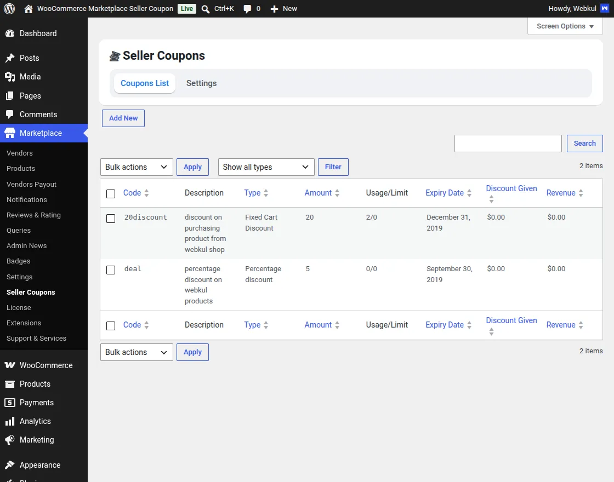Viewport: 614px width, 482px height.
Task: Click the WordPress logo icon
Action: 9,9
